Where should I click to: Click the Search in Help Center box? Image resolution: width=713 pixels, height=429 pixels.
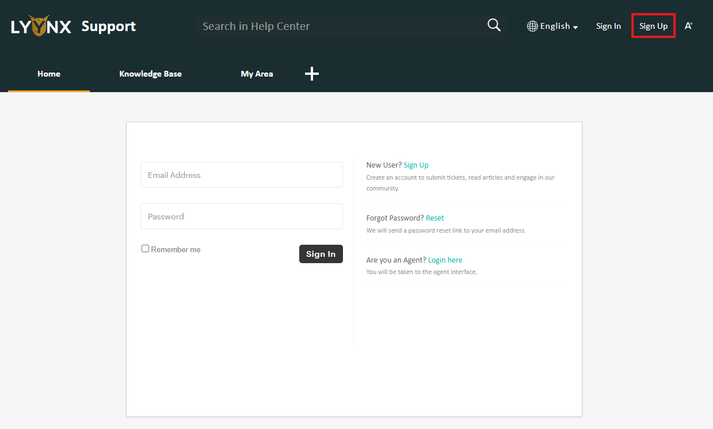(340, 26)
